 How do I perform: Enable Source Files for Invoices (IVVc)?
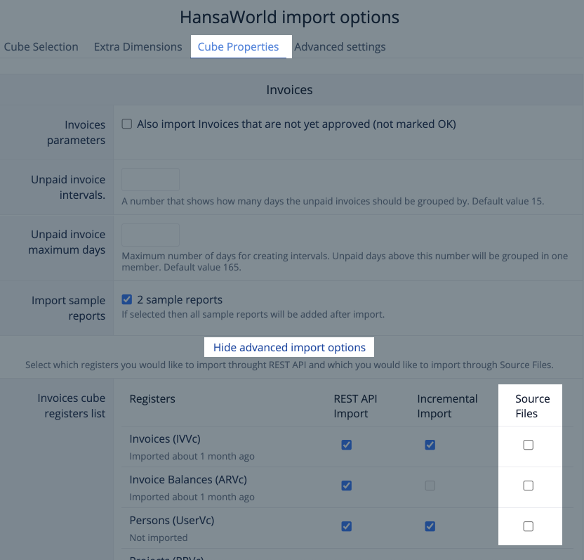529,445
